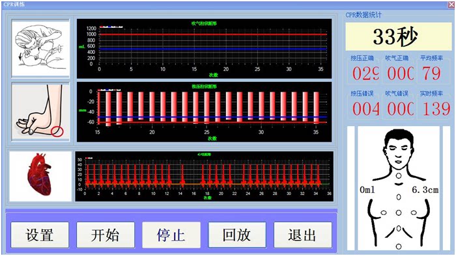This screenshot has width=456, height=256.
Task: Close the CPR训练 window
Action: click(451, 5)
